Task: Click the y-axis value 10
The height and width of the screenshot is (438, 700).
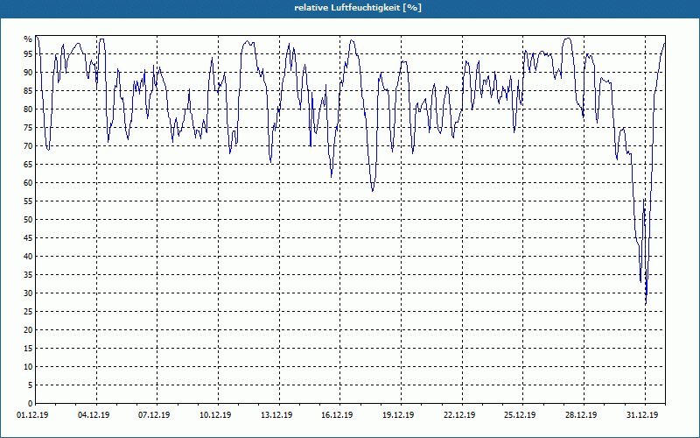Action: tap(28, 367)
